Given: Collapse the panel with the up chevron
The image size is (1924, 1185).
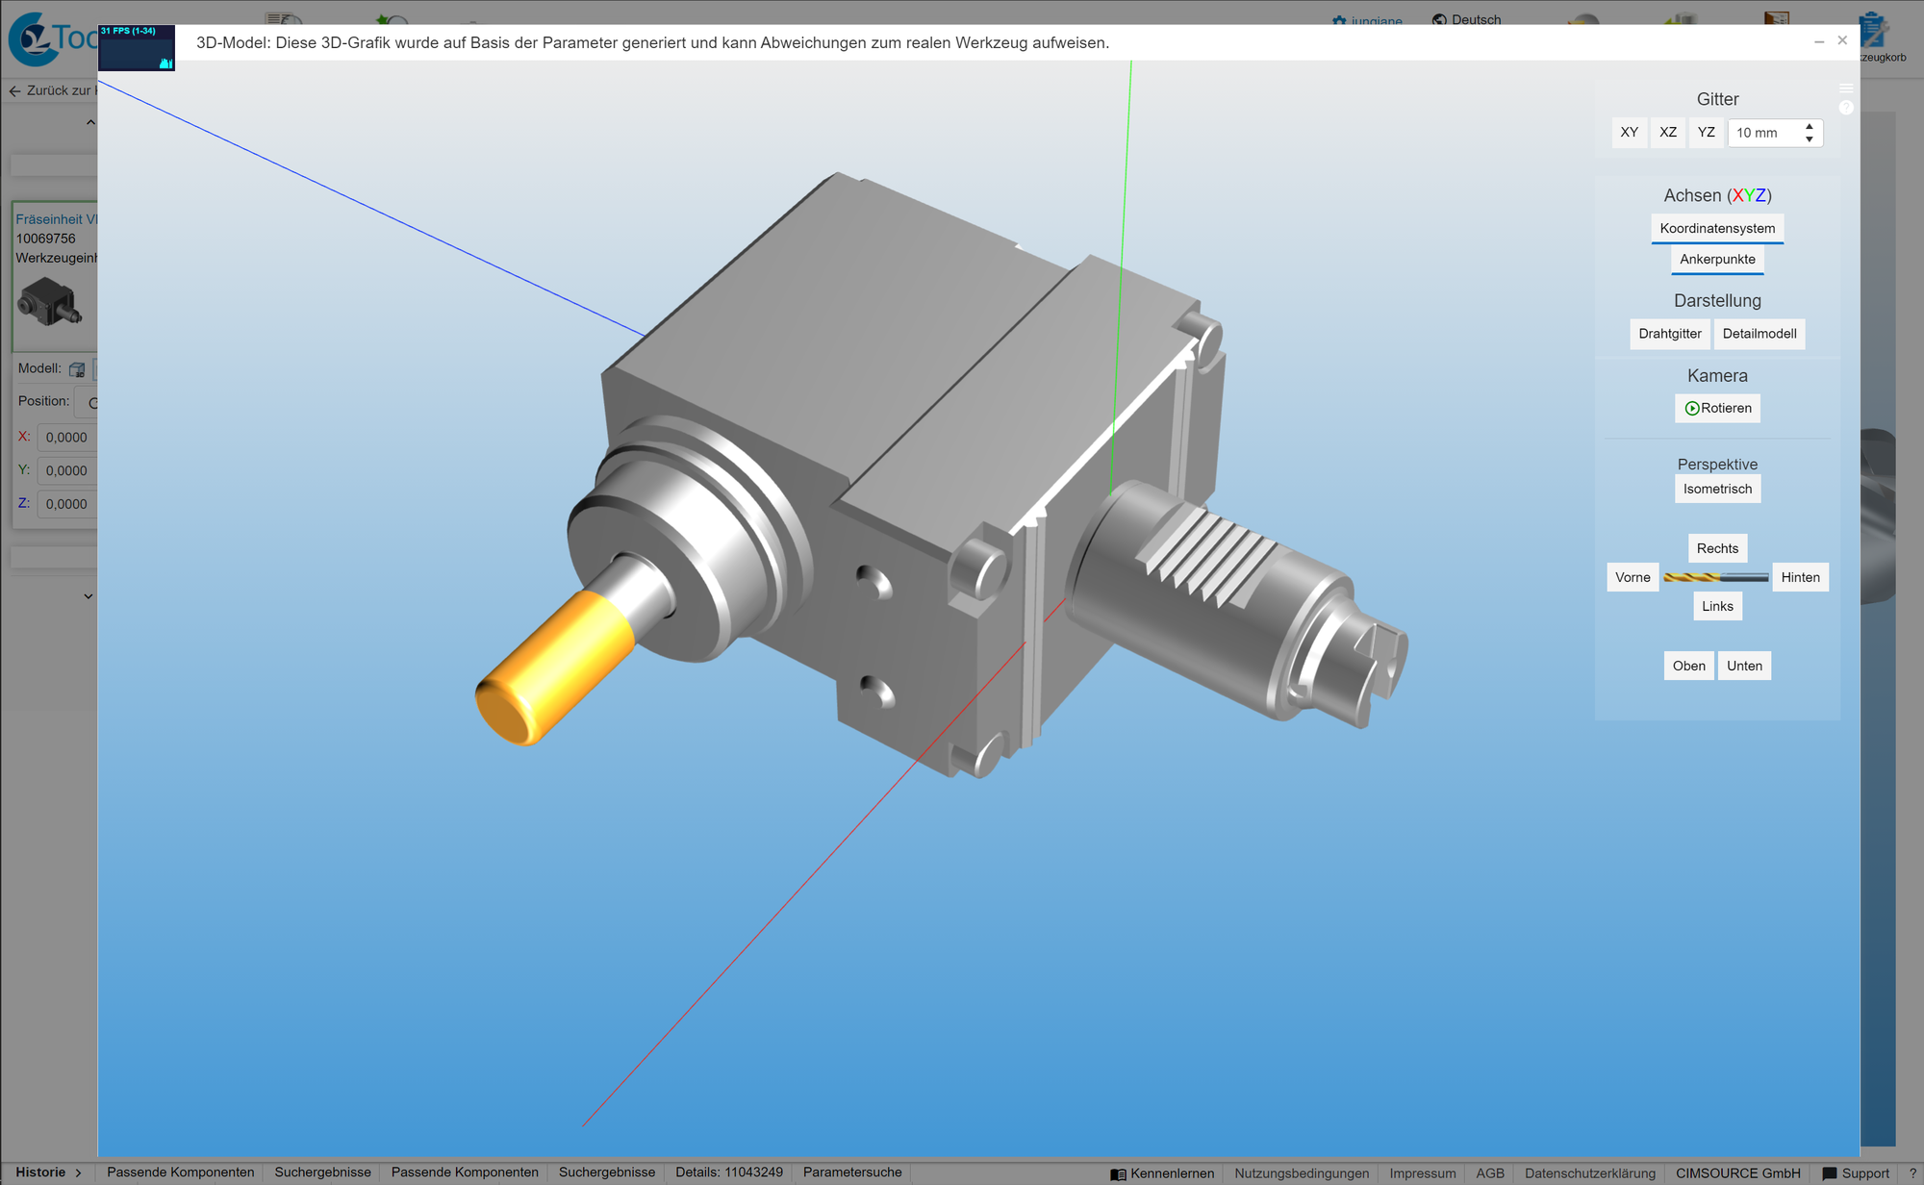Looking at the screenshot, I should click(90, 122).
